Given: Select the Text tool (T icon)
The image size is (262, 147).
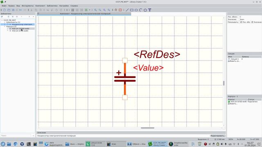Looking at the screenshot, I should point(150,10).
